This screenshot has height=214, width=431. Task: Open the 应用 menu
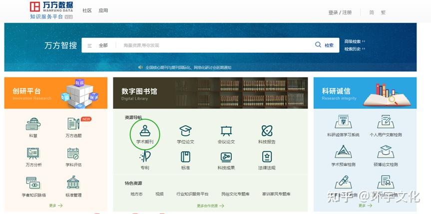click(103, 10)
